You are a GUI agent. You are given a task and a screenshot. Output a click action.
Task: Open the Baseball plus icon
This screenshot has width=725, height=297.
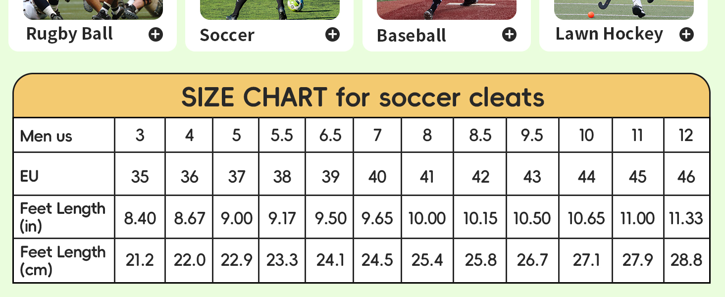pyautogui.click(x=509, y=34)
